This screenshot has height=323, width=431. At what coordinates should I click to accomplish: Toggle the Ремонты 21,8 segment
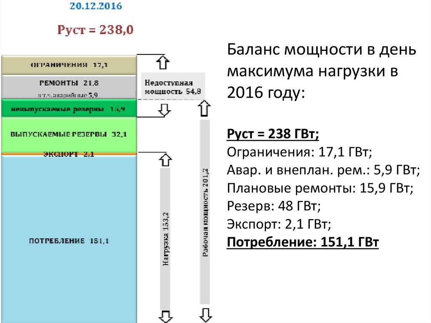(69, 83)
